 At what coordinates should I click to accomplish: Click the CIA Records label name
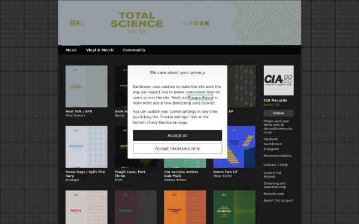pos(275,100)
